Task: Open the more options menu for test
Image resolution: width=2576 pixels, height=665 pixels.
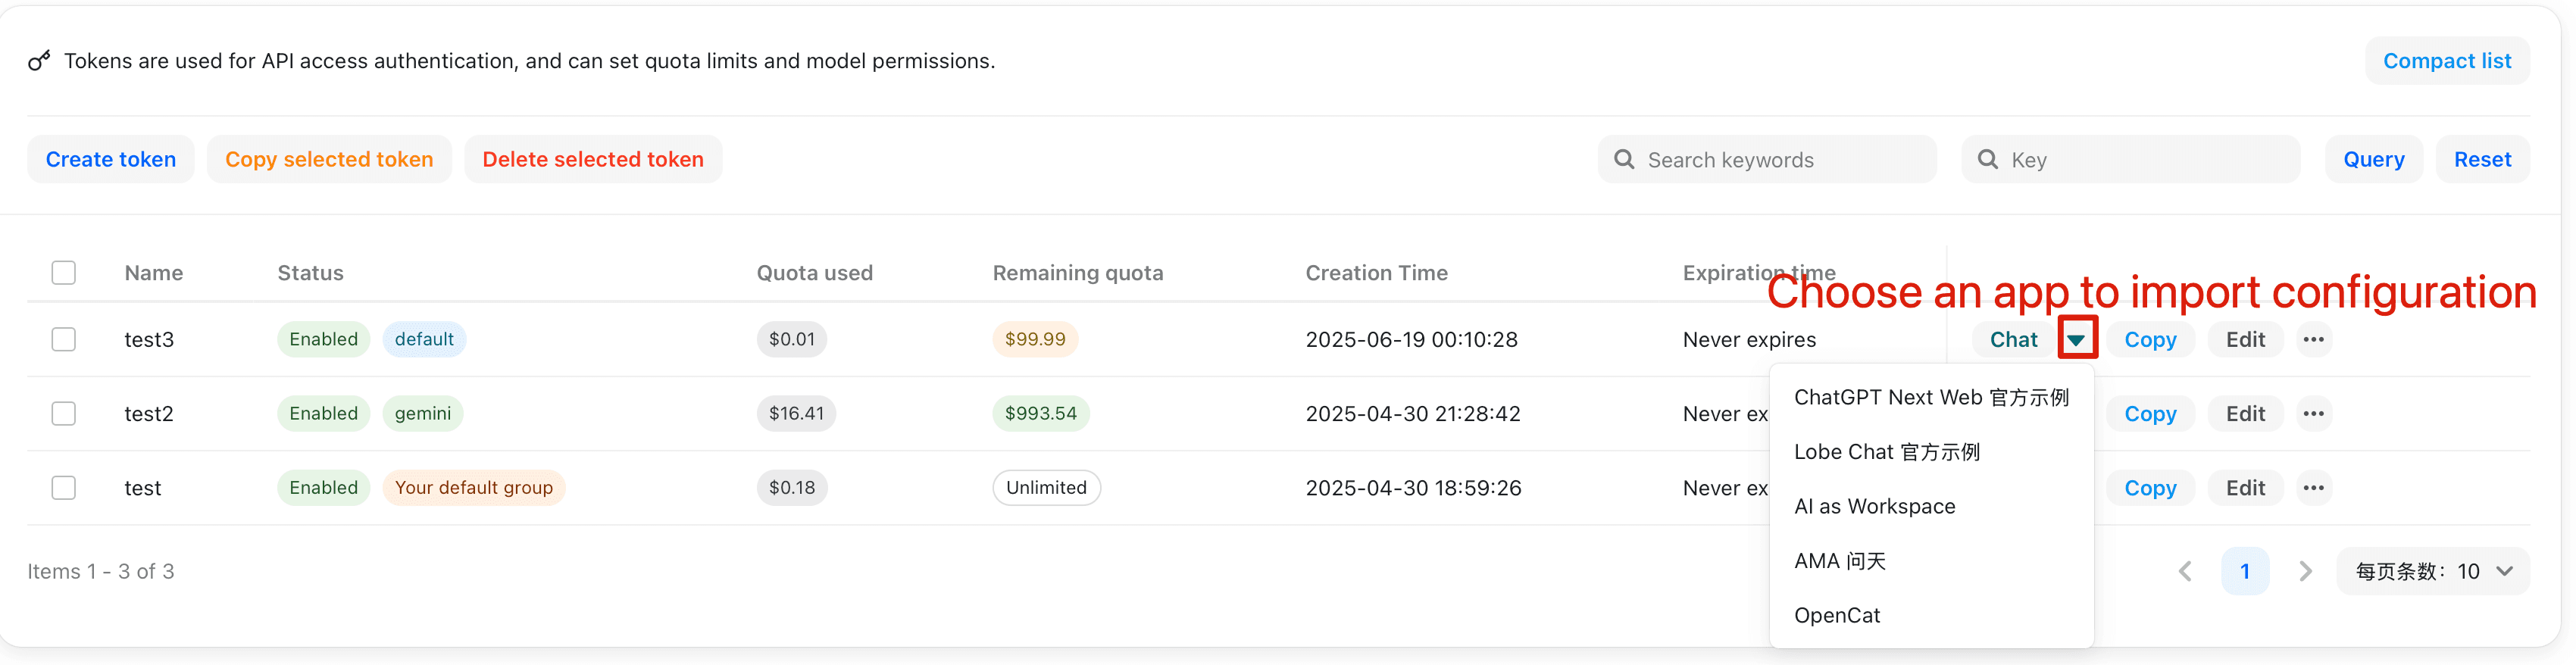Action: [2313, 488]
